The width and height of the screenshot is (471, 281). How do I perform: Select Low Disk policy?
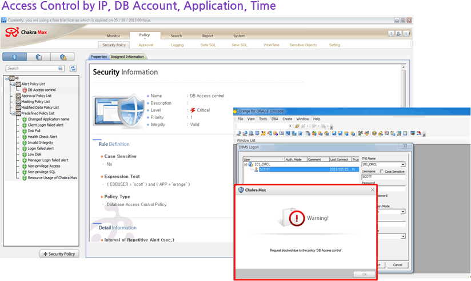tap(34, 155)
